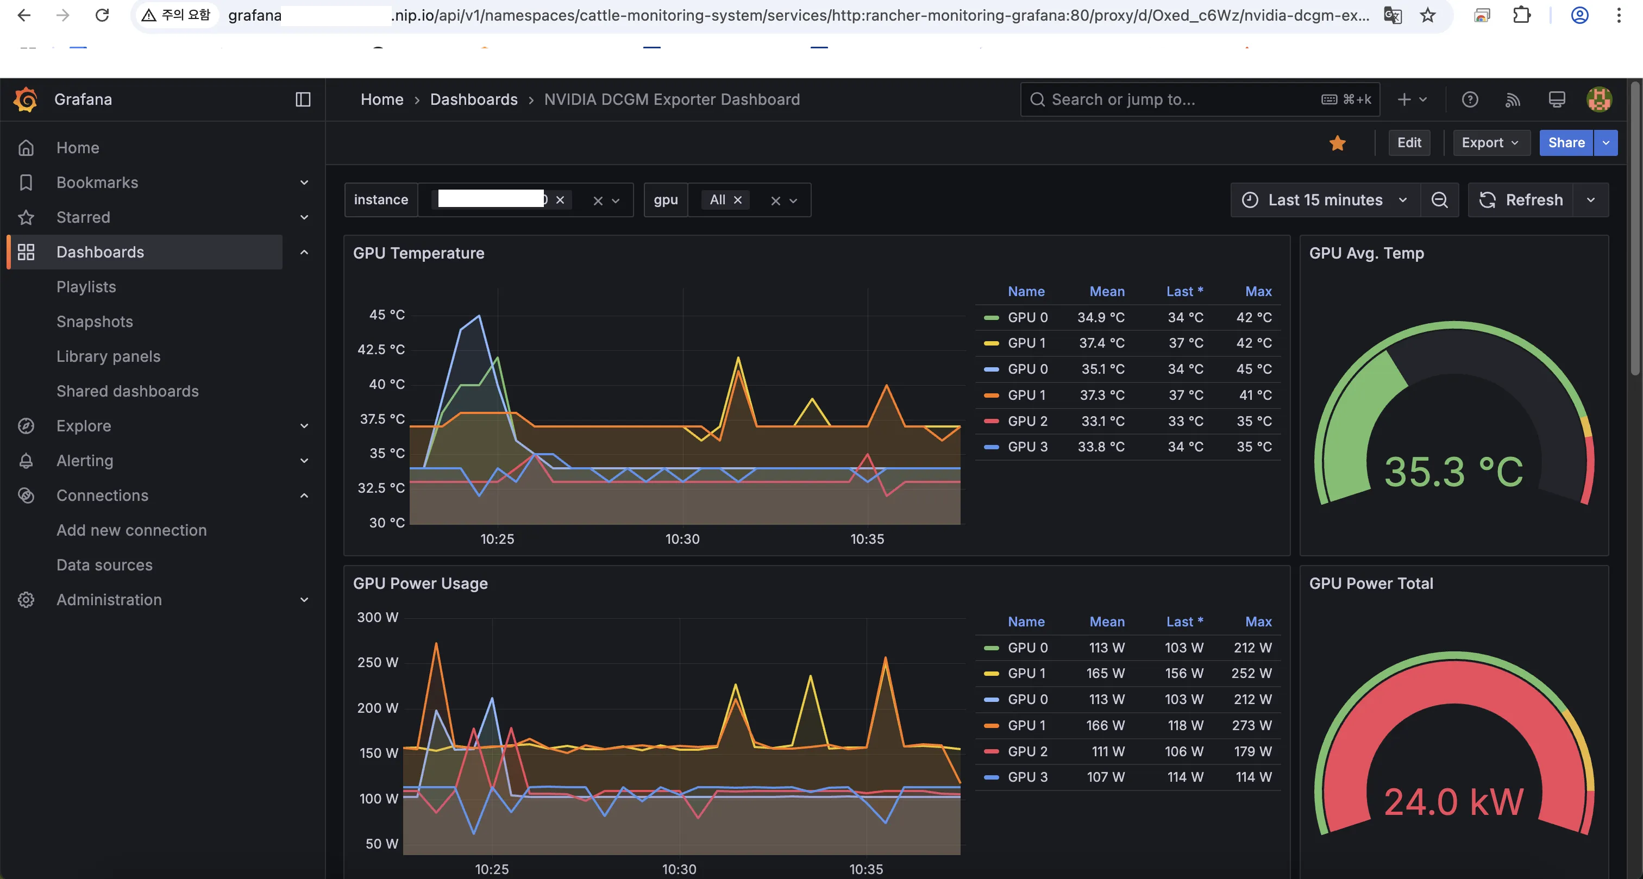Click the blue Share button
This screenshot has height=879, width=1643.
pos(1566,143)
